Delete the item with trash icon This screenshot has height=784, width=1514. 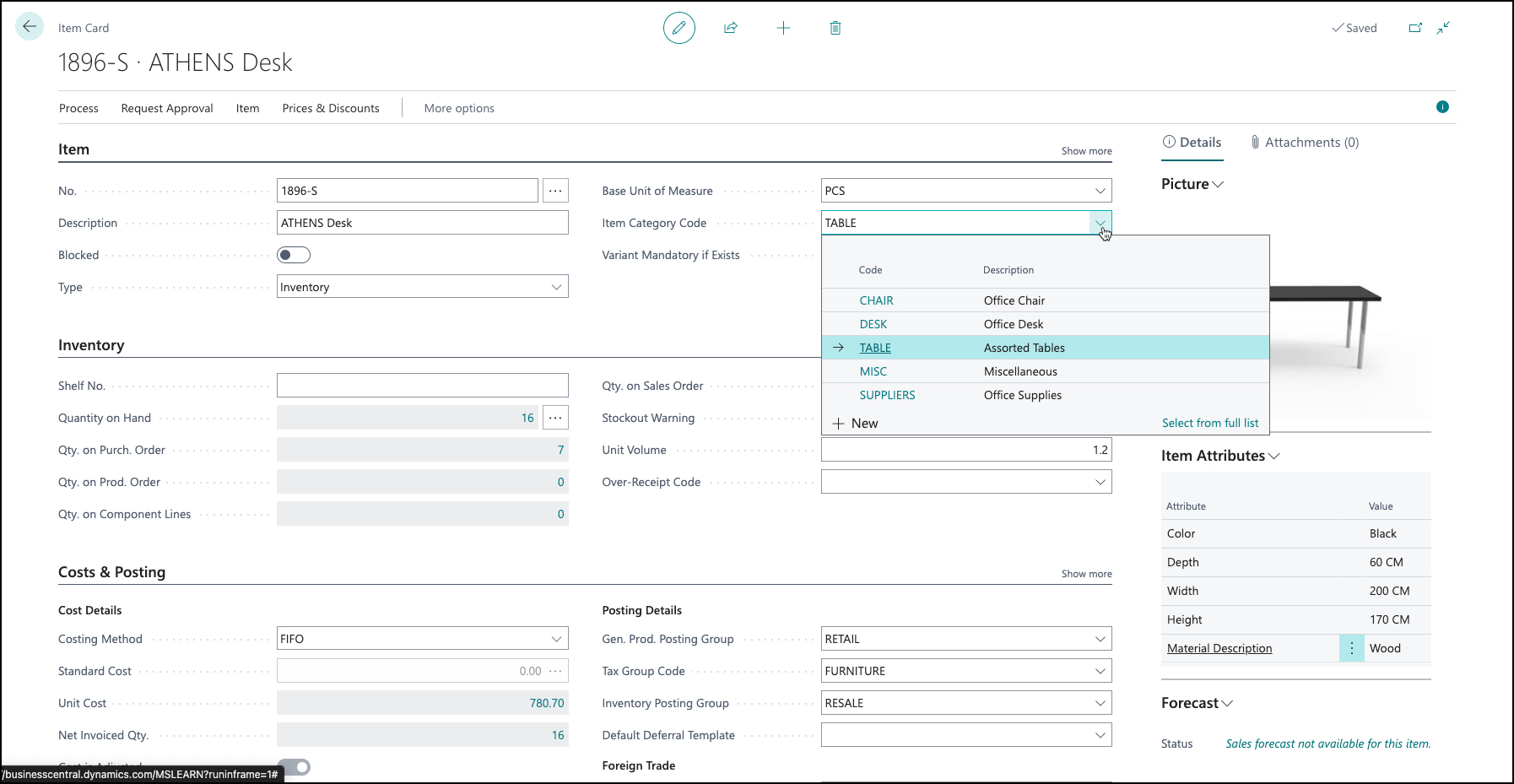[835, 28]
